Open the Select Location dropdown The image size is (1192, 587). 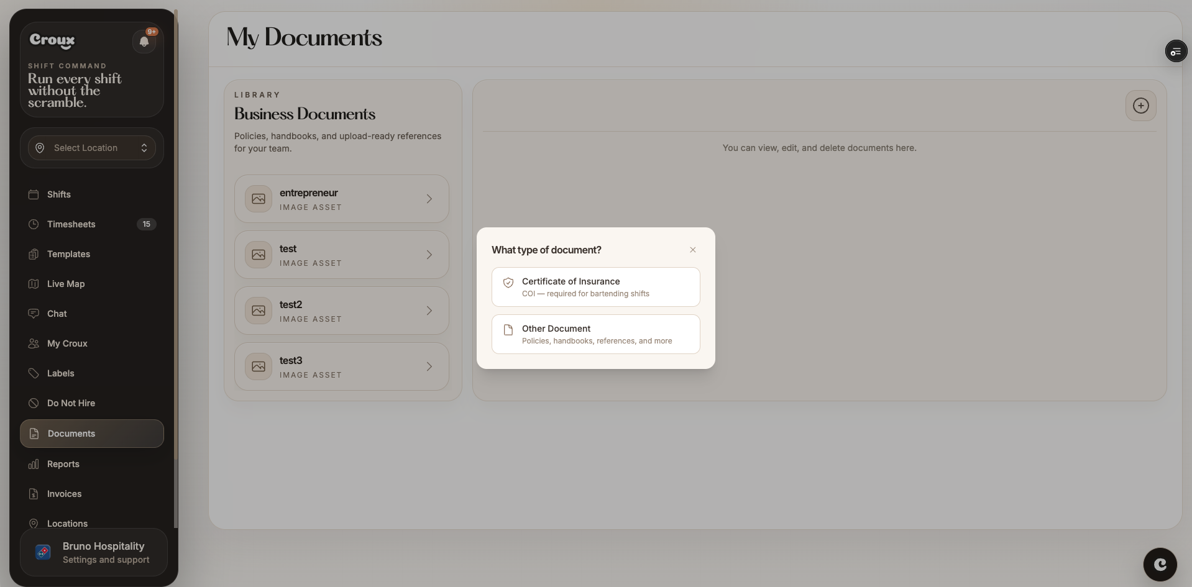(92, 148)
